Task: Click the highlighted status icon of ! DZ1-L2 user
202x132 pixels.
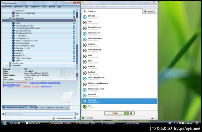Action: click(13, 28)
